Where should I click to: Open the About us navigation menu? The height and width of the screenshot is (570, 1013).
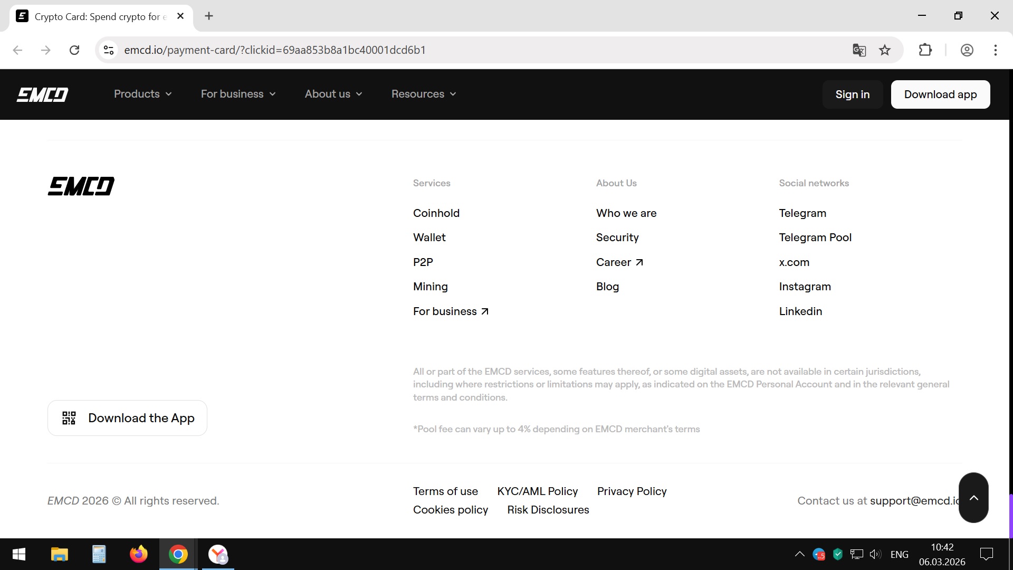333,94
